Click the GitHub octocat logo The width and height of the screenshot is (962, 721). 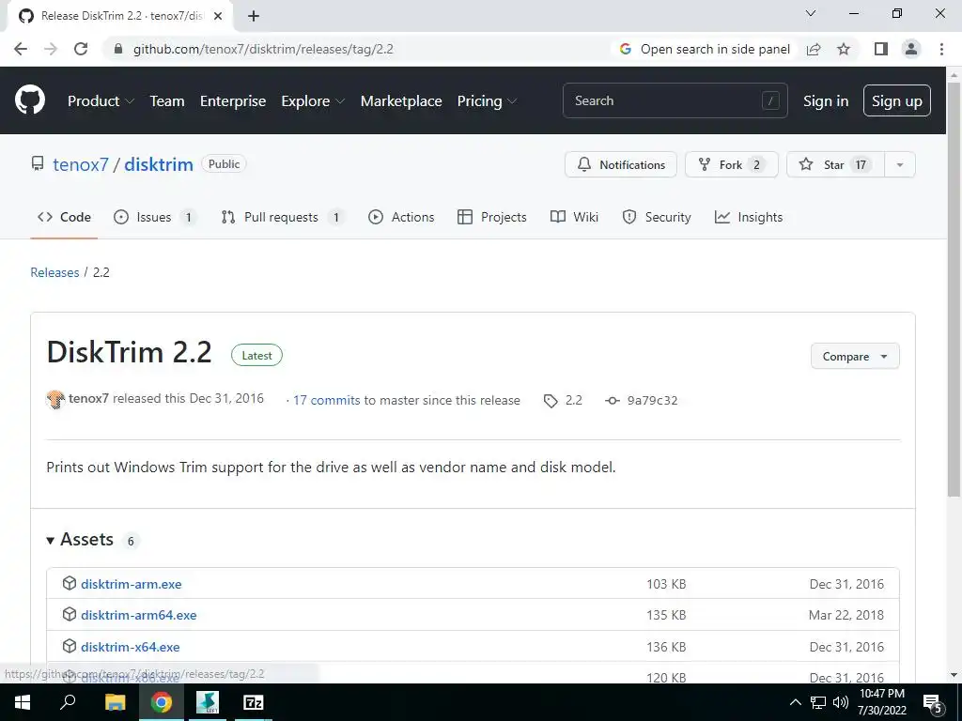click(29, 100)
